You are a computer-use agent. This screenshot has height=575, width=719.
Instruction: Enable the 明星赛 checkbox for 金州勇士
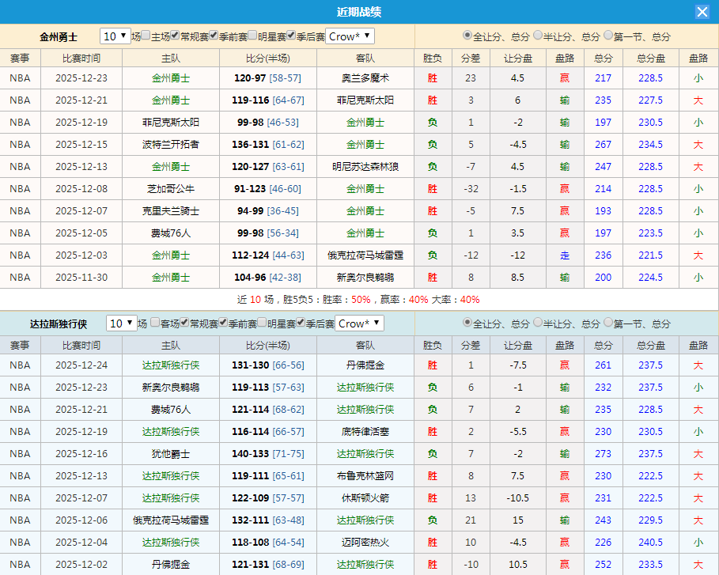(252, 36)
